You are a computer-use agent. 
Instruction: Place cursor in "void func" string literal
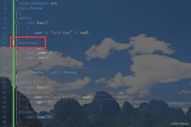[x=61, y=33]
